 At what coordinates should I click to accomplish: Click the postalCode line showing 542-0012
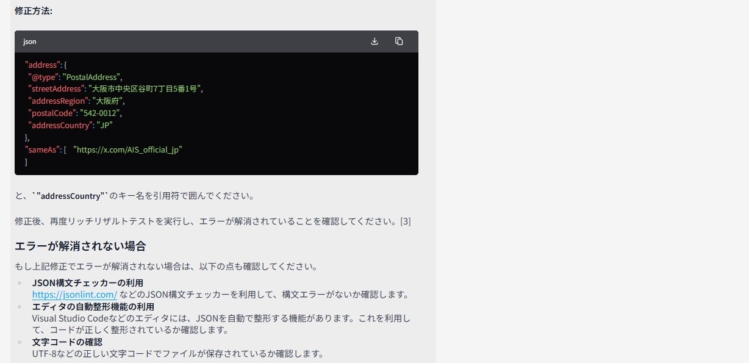pyautogui.click(x=73, y=113)
